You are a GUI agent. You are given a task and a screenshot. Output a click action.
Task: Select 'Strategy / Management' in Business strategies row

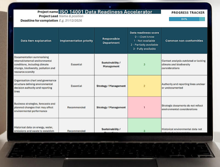tap(111, 107)
